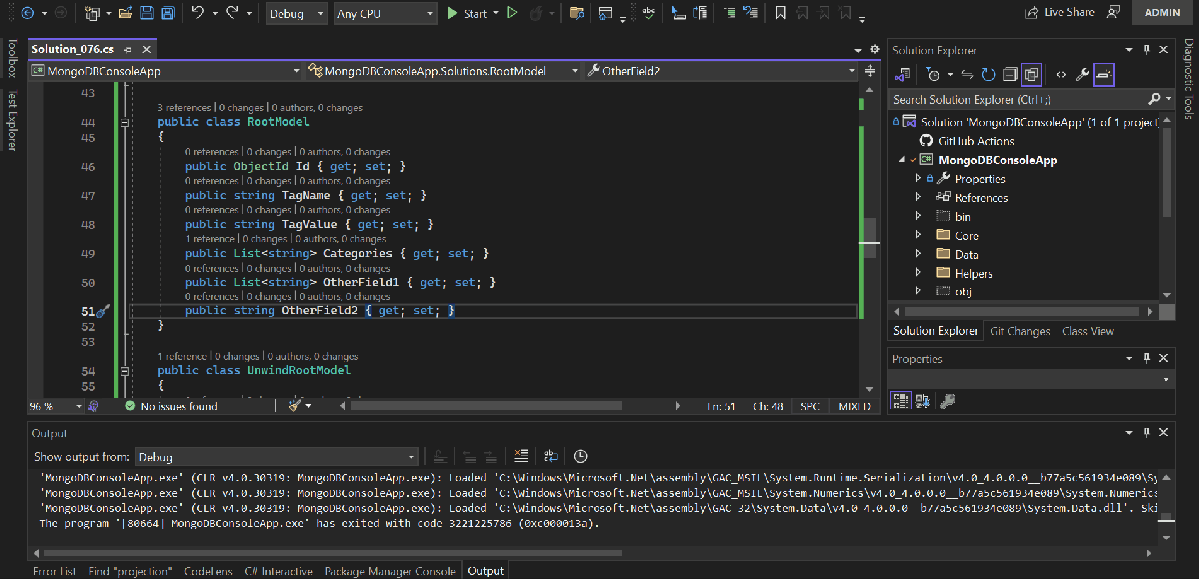Image resolution: width=1199 pixels, height=579 pixels.
Task: Click the Save All toolbar icon
Action: [x=168, y=13]
